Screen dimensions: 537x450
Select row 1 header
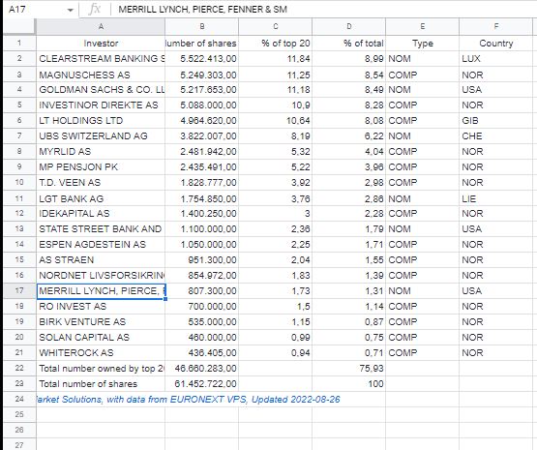pos(19,44)
